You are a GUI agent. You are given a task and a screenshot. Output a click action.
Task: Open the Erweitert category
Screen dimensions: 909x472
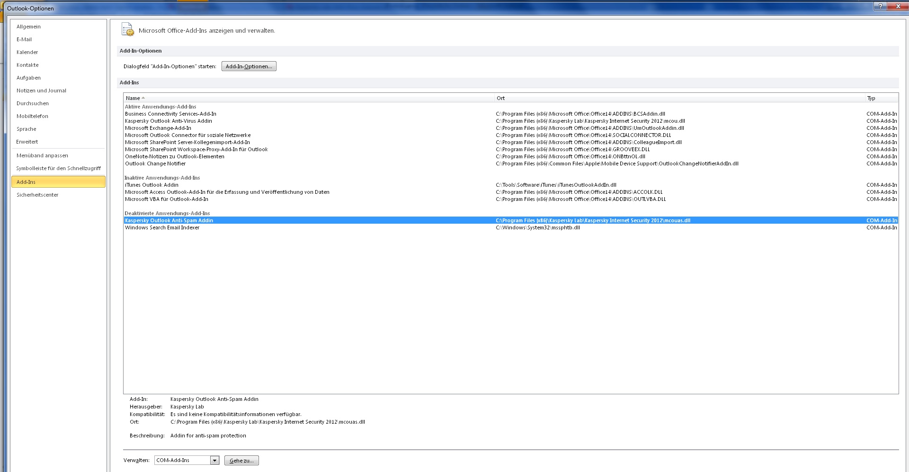point(59,142)
